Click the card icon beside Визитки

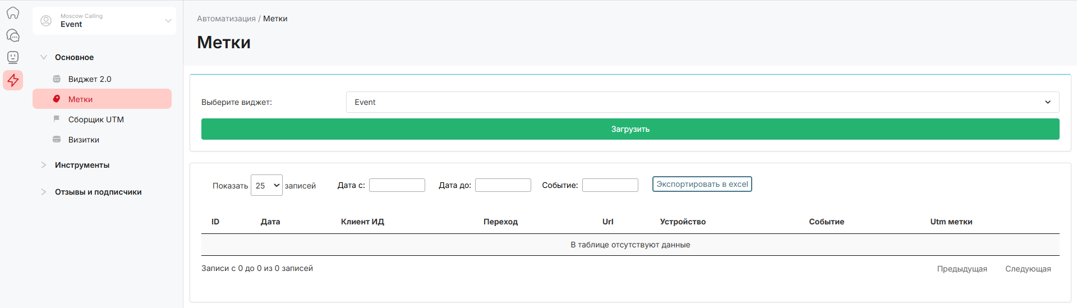tap(57, 140)
